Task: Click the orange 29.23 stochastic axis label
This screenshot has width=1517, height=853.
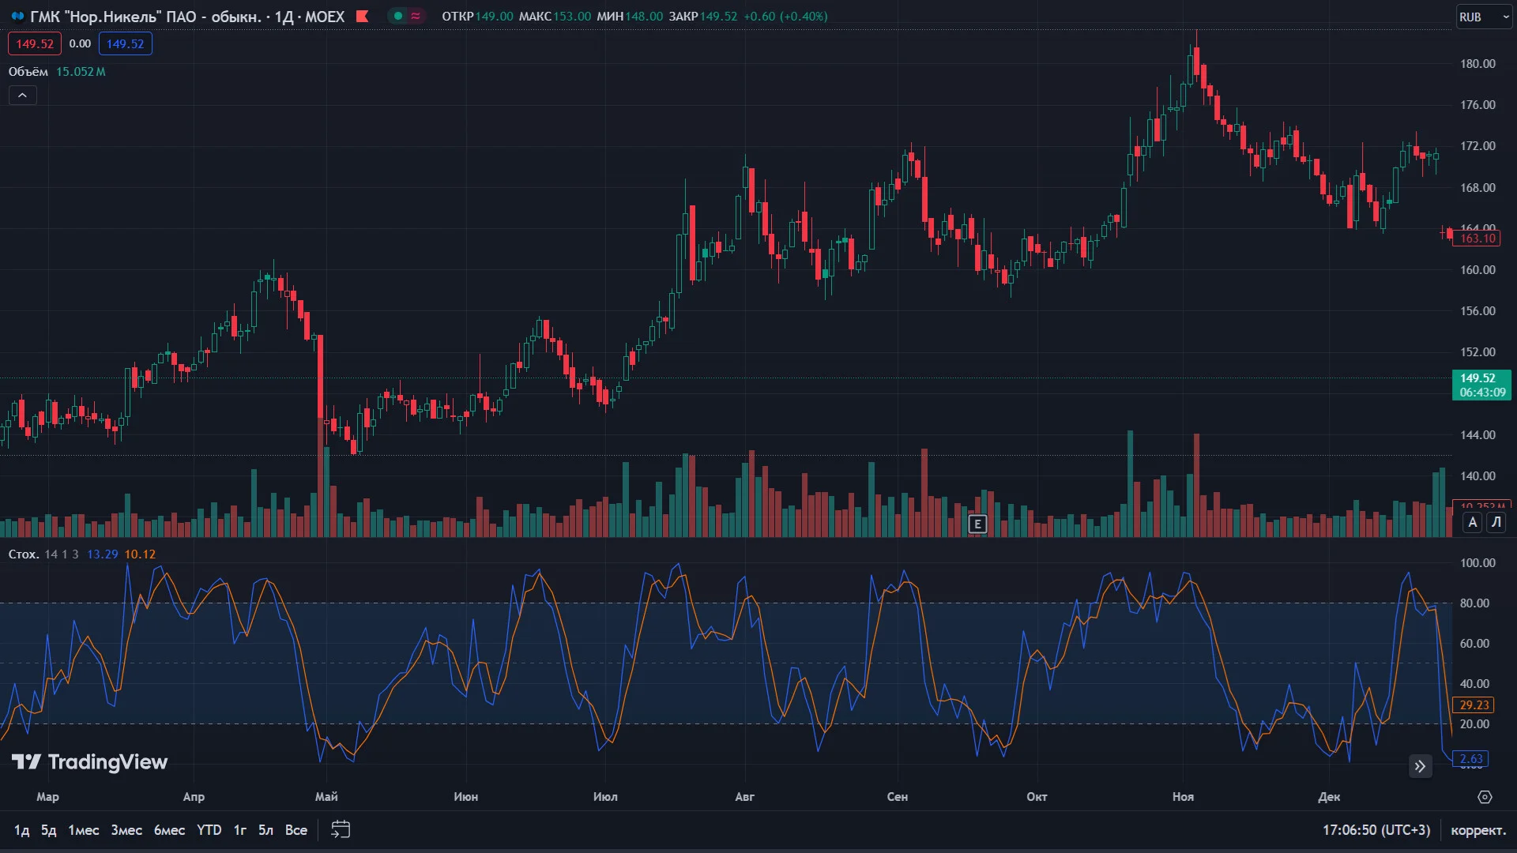Action: (x=1474, y=705)
